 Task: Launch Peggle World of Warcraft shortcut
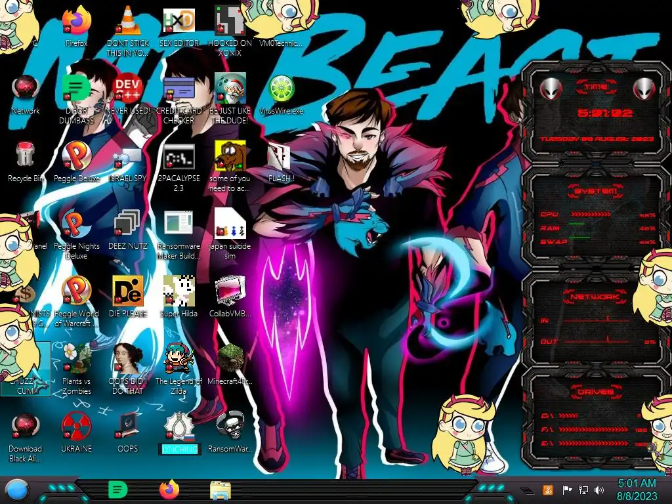click(x=76, y=291)
